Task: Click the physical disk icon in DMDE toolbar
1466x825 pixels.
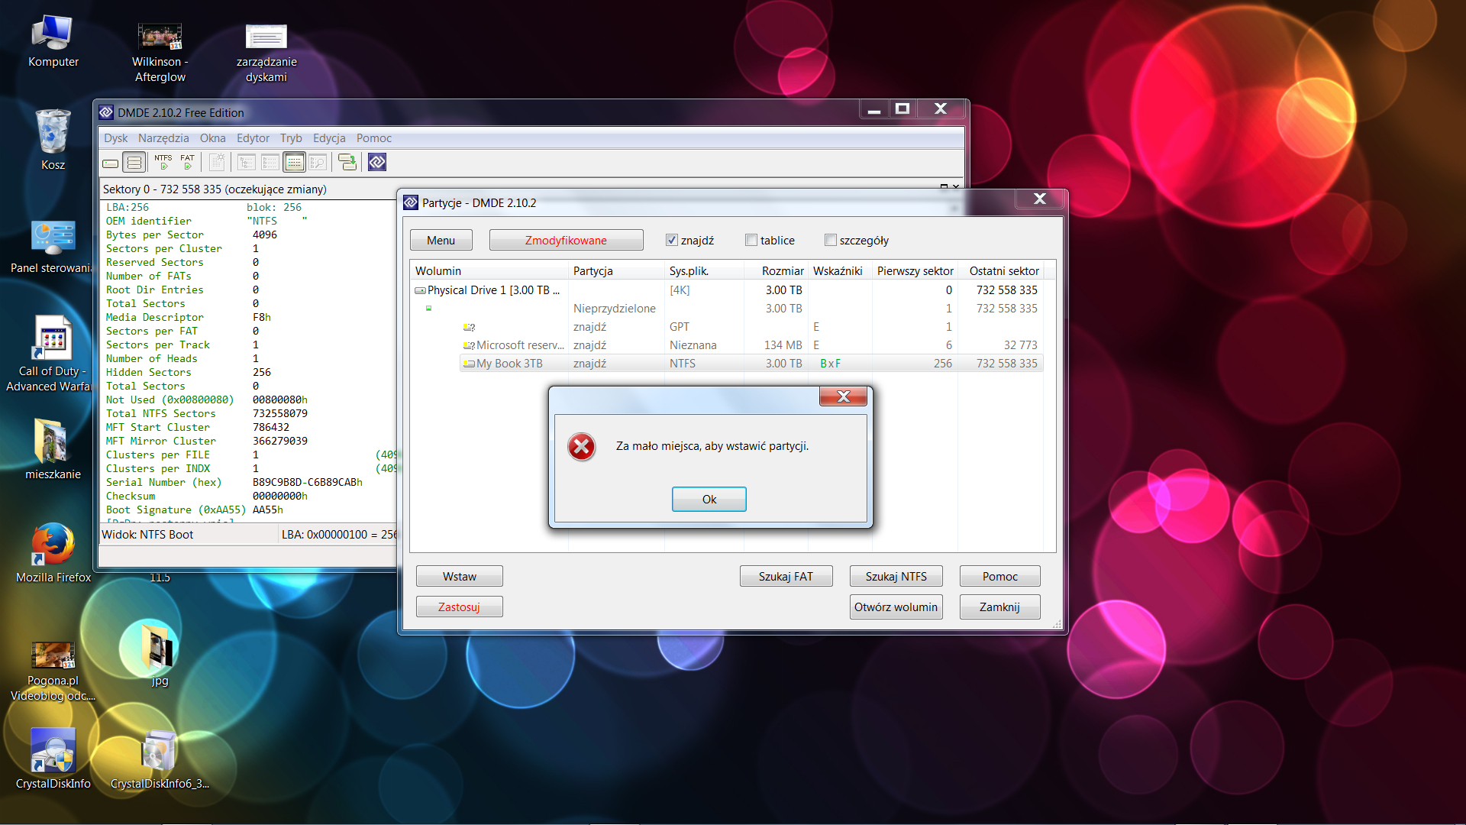Action: tap(111, 163)
